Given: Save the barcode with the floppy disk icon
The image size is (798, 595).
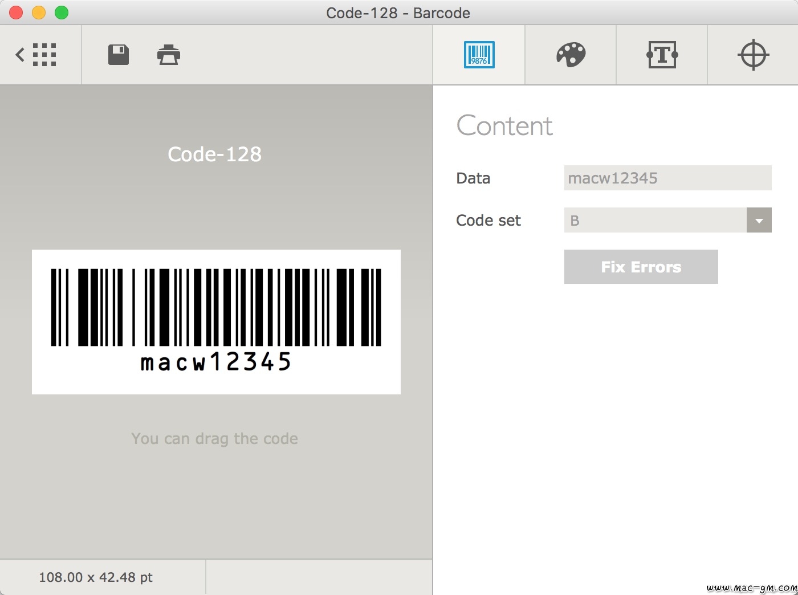Looking at the screenshot, I should [x=119, y=55].
